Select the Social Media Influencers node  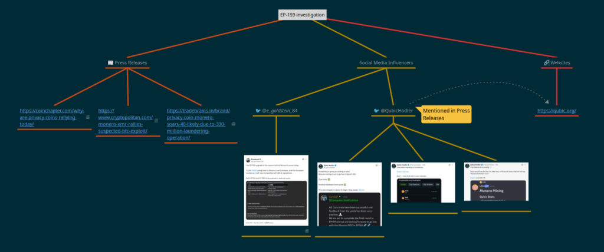click(386, 62)
